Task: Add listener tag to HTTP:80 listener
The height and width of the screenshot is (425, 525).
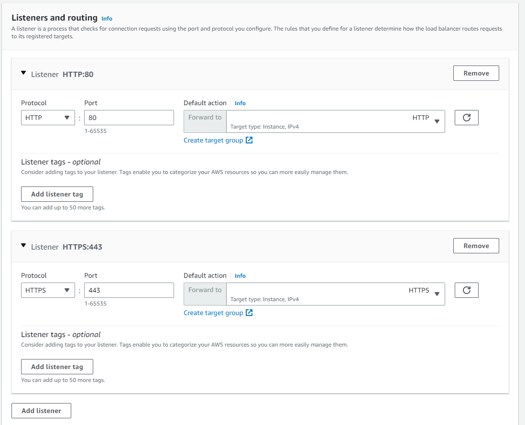Action: coord(57,195)
